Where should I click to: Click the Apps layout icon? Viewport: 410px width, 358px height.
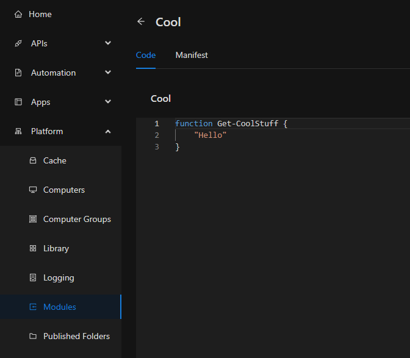18,102
